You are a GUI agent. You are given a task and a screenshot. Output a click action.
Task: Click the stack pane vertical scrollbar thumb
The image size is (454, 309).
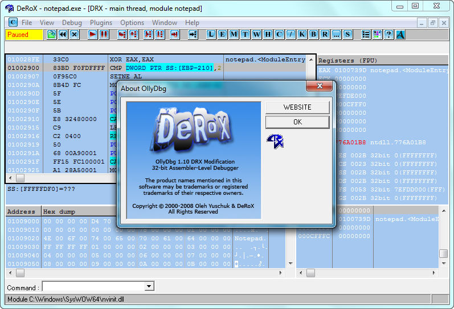444,253
